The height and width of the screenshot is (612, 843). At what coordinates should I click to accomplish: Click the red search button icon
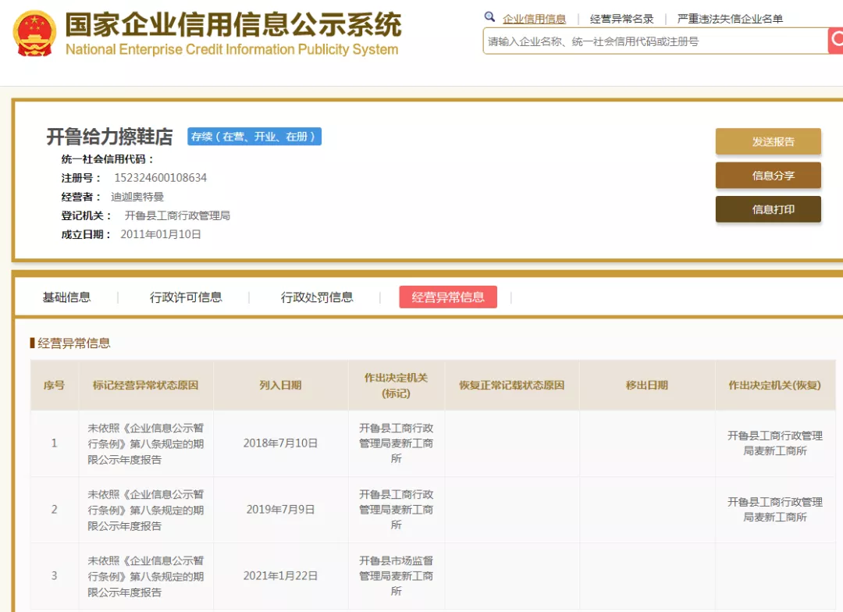(837, 41)
